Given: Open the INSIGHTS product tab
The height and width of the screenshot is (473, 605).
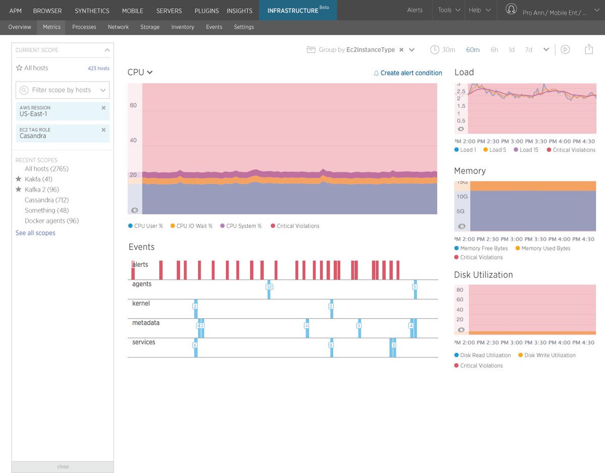Looking at the screenshot, I should pos(239,11).
